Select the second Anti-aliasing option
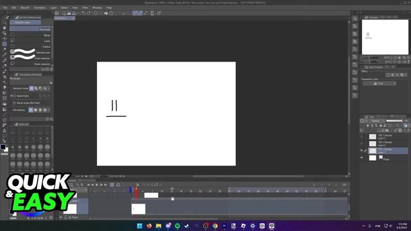 [36, 110]
